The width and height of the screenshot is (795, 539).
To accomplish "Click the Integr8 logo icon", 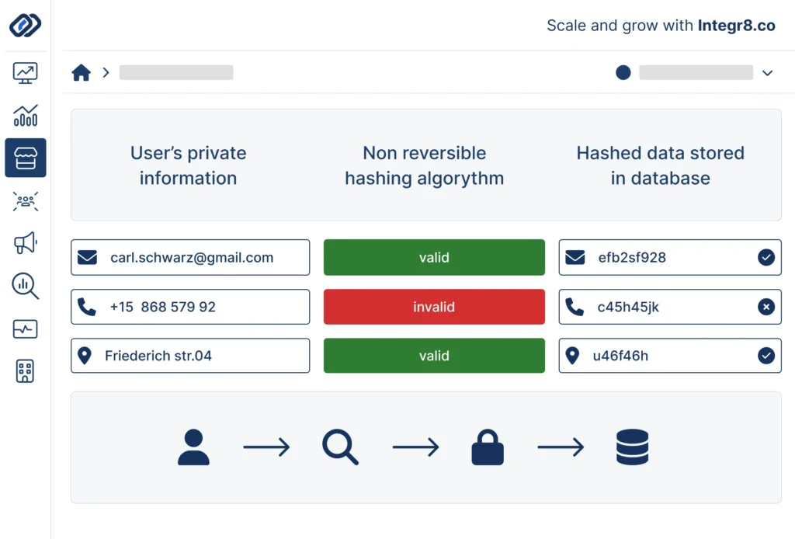I will [26, 25].
